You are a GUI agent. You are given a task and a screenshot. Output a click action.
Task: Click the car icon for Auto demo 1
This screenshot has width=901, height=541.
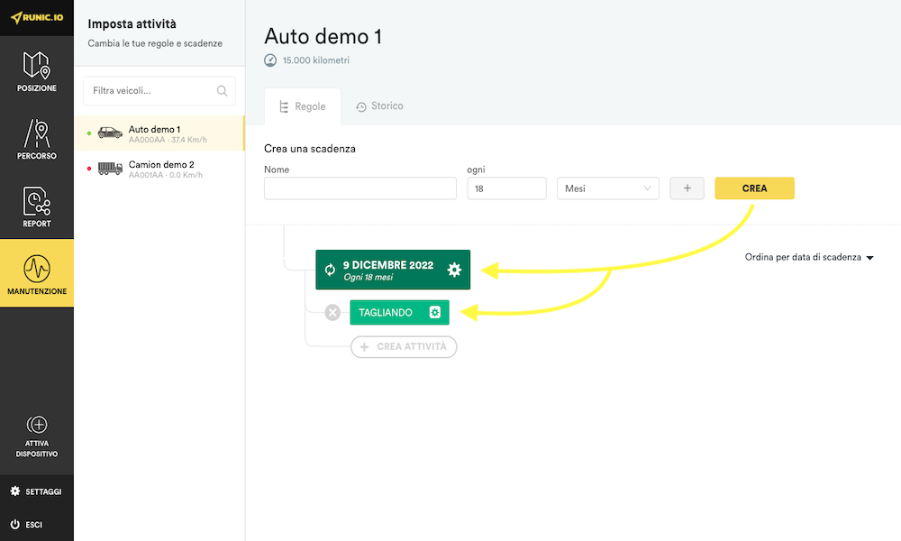tap(110, 133)
